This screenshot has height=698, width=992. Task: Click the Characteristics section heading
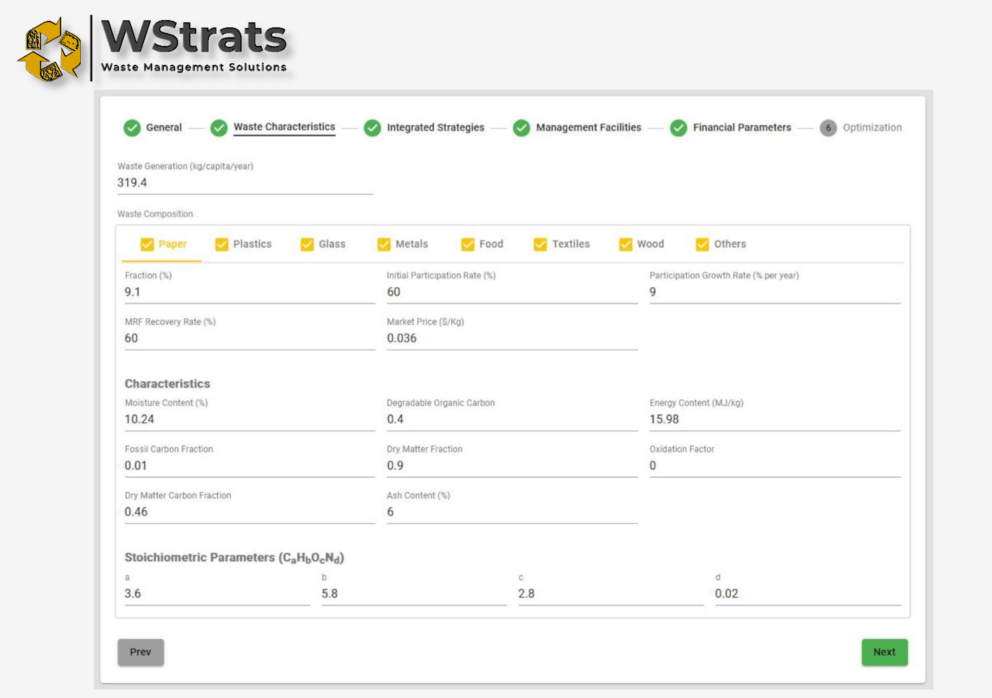[x=167, y=383]
